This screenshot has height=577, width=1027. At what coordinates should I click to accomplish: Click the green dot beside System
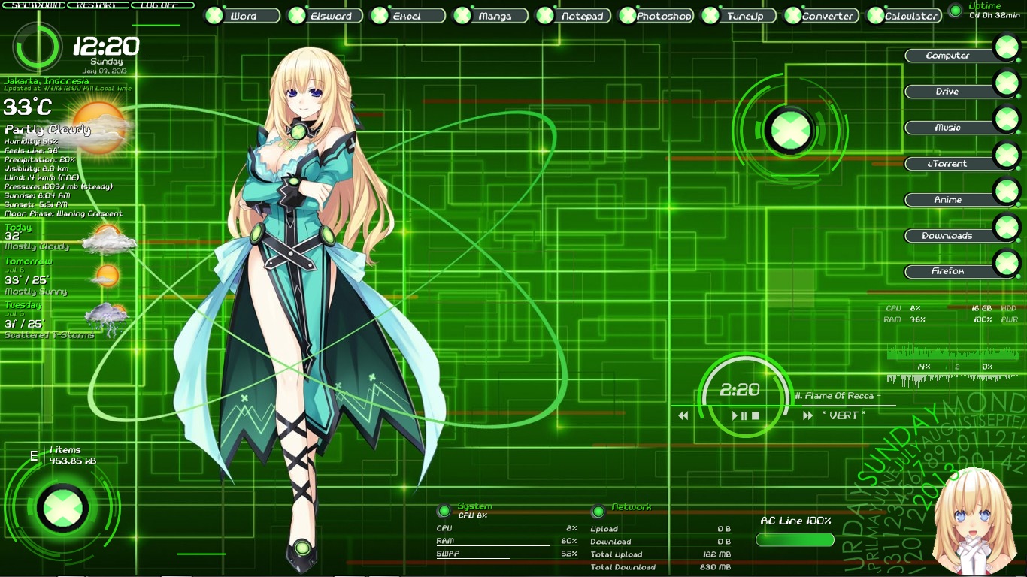(x=444, y=511)
